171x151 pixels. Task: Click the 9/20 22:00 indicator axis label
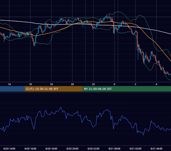click(94, 148)
